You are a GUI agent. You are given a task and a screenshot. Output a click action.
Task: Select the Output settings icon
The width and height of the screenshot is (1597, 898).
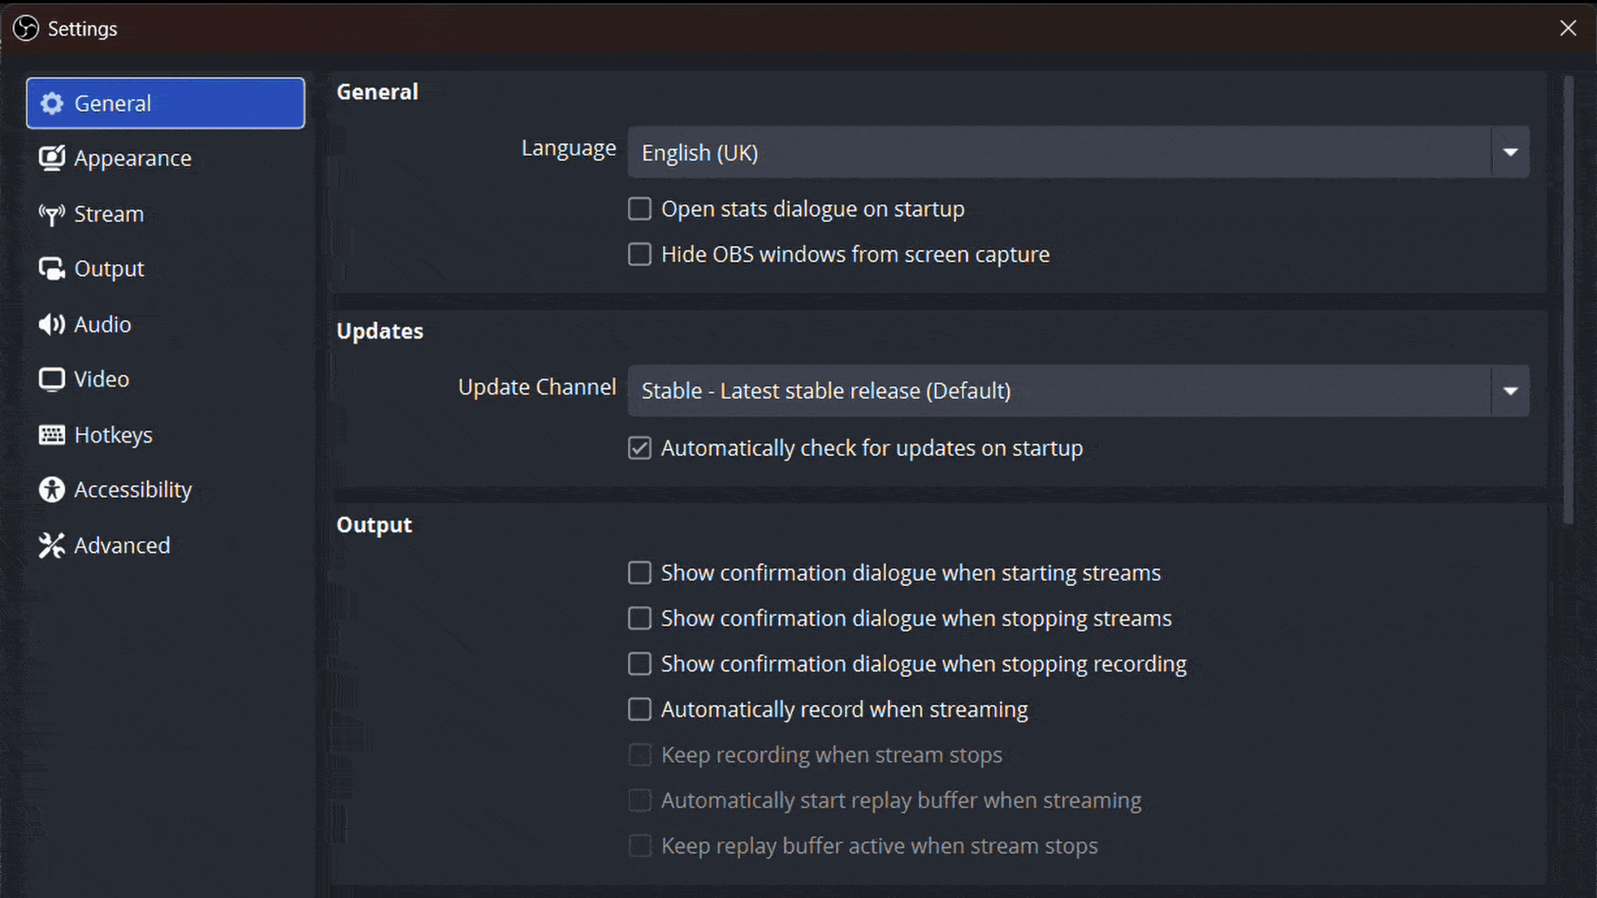[x=52, y=269]
